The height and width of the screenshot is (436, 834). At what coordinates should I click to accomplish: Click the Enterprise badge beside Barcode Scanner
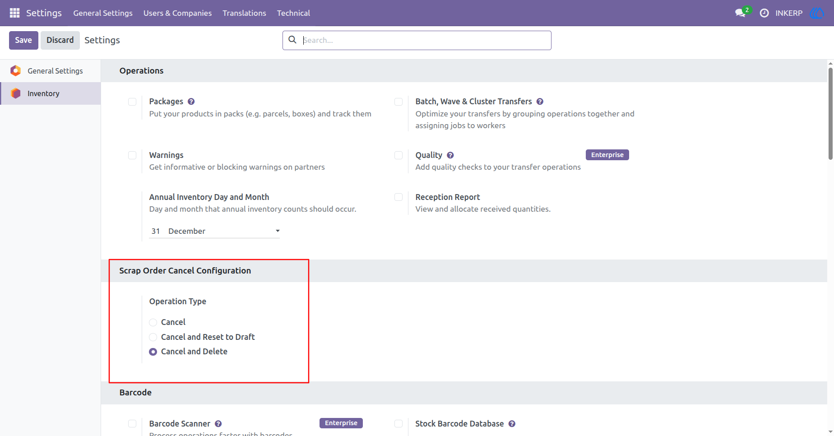coord(341,423)
